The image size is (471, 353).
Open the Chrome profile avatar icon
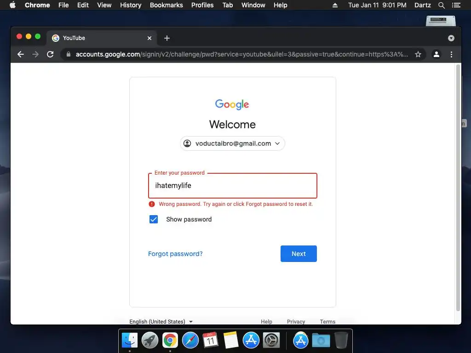point(436,54)
